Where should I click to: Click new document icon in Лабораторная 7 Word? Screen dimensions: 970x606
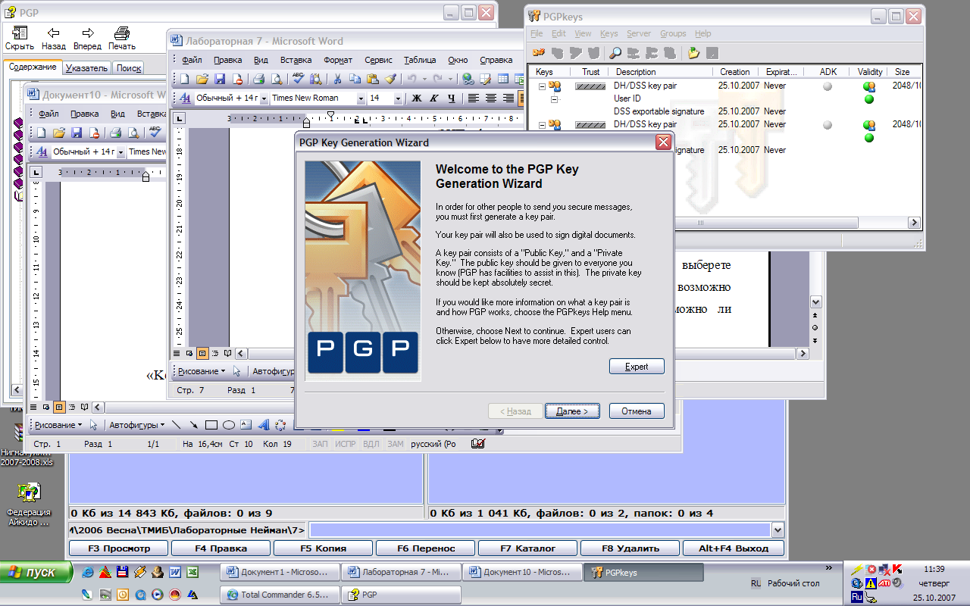(x=184, y=79)
